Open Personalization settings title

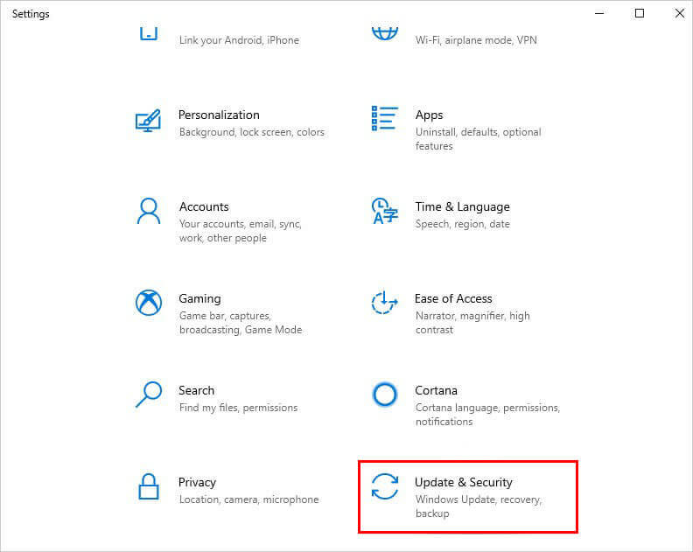(219, 115)
